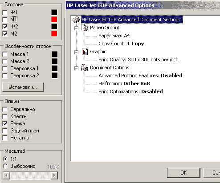Collapse the Graphic tree node

[x=76, y=52]
